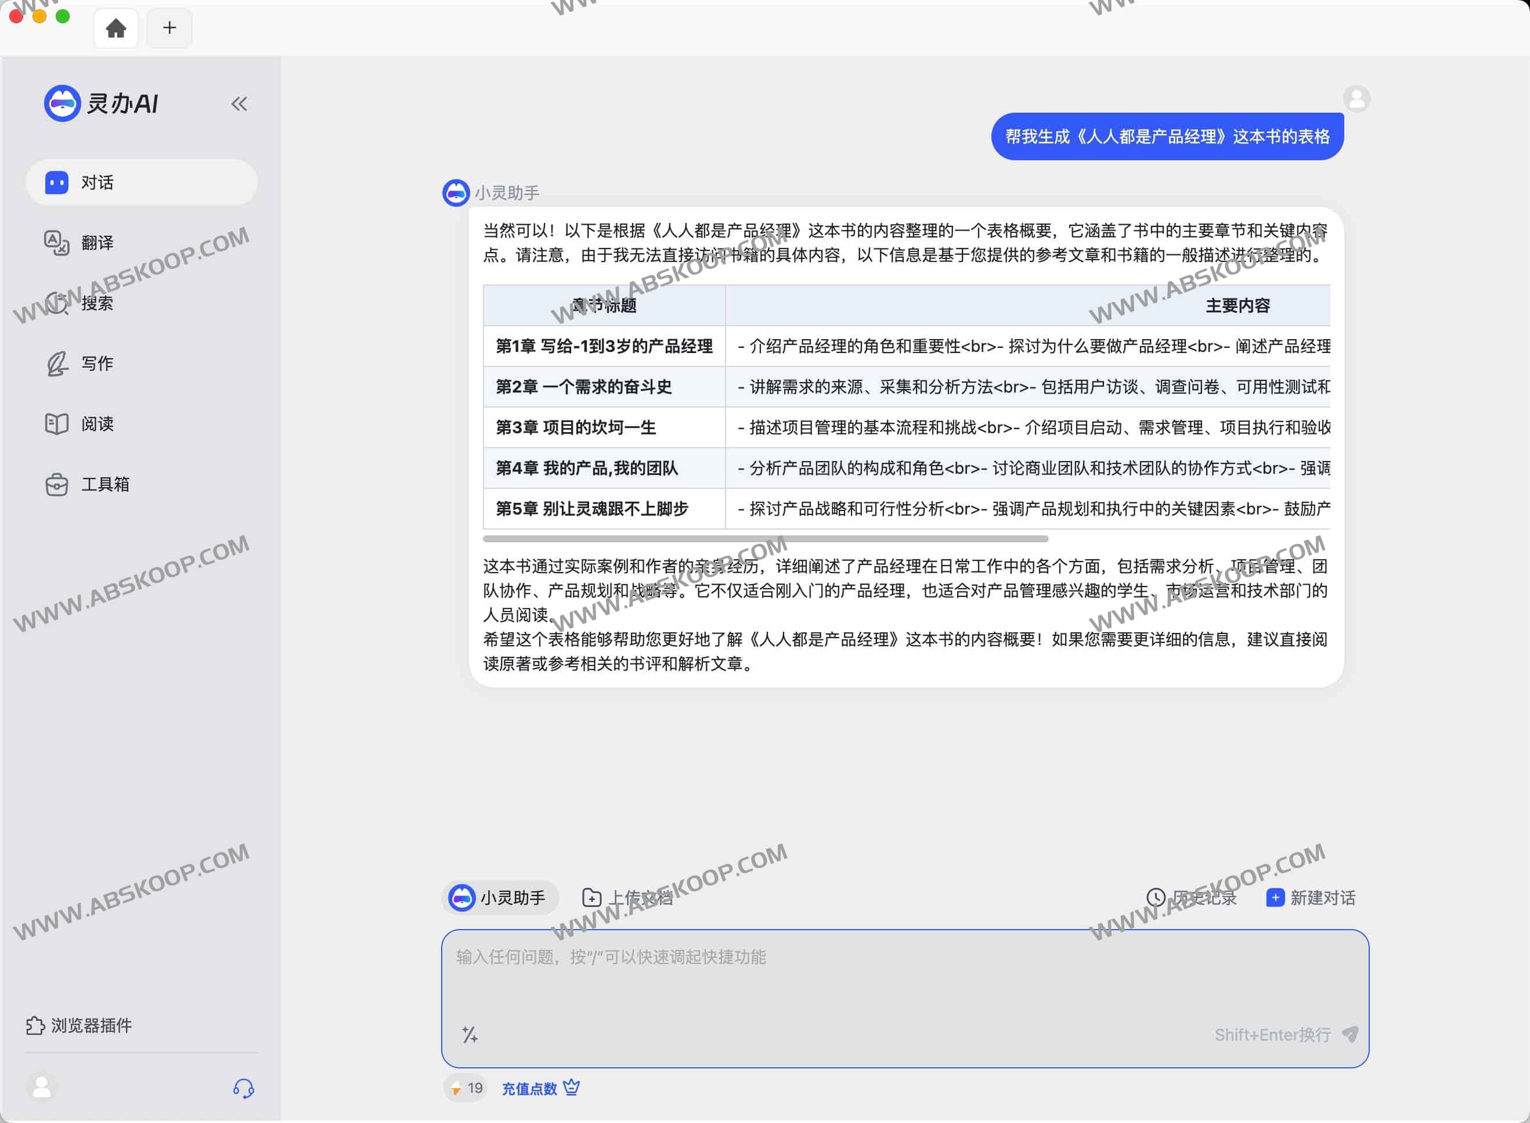This screenshot has height=1123, width=1530.
Task: Click the send paper-plane icon
Action: point(1350,1035)
